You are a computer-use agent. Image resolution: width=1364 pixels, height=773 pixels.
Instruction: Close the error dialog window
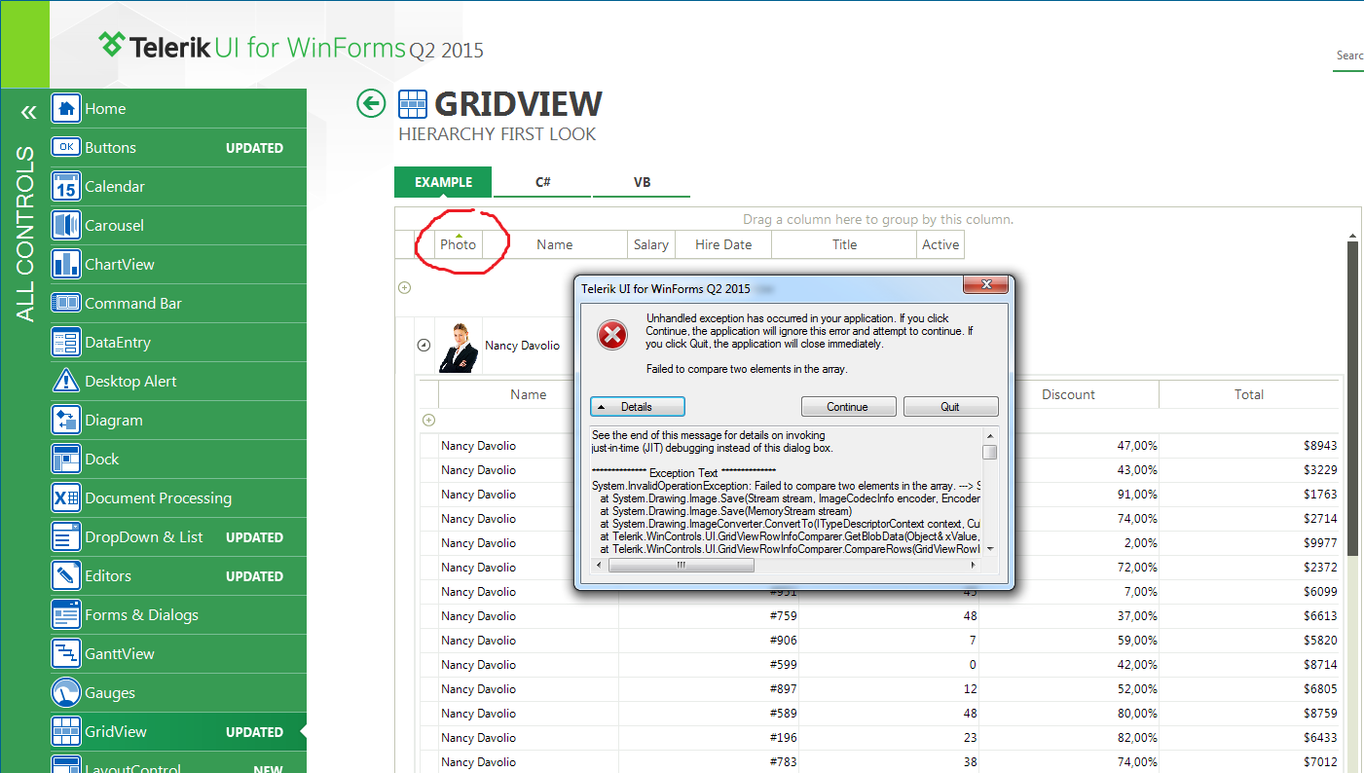tap(985, 284)
